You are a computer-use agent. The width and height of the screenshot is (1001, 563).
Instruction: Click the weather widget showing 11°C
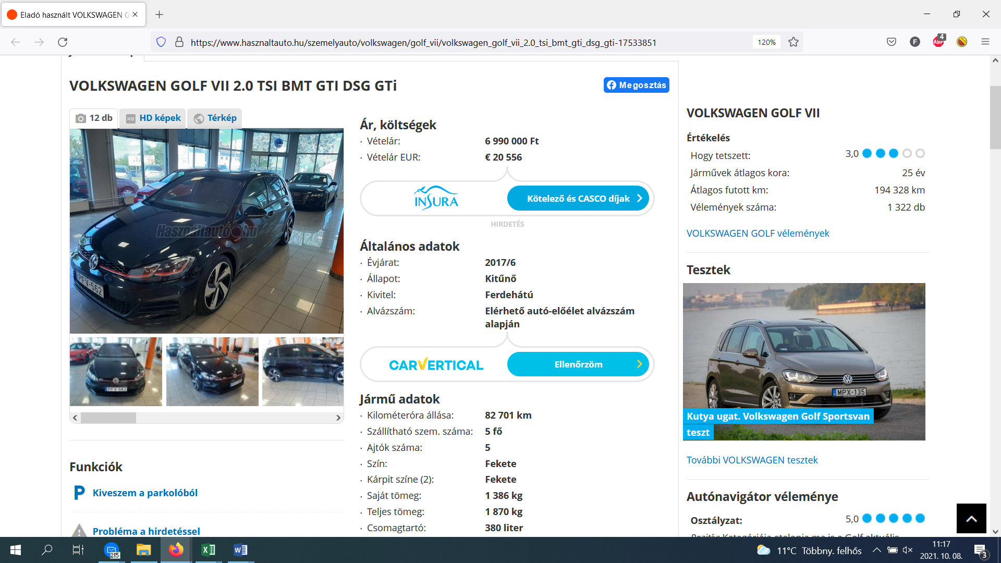tap(809, 550)
